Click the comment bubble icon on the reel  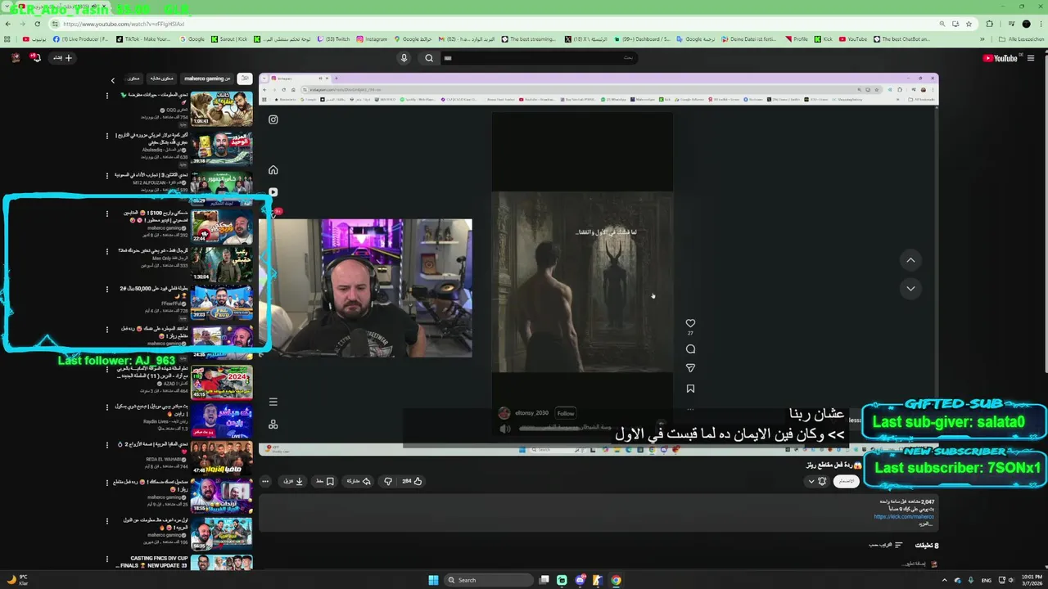point(690,349)
